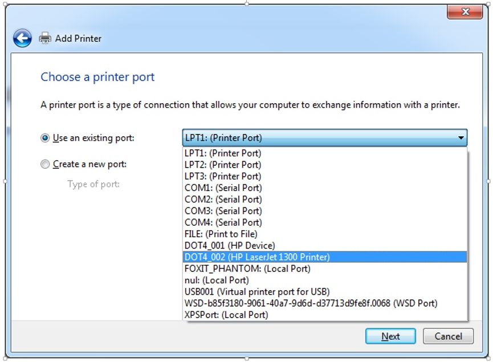
Task: Click the Cancel button
Action: tap(448, 336)
